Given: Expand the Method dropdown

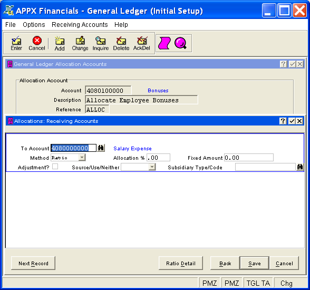Looking at the screenshot, I should (x=82, y=158).
